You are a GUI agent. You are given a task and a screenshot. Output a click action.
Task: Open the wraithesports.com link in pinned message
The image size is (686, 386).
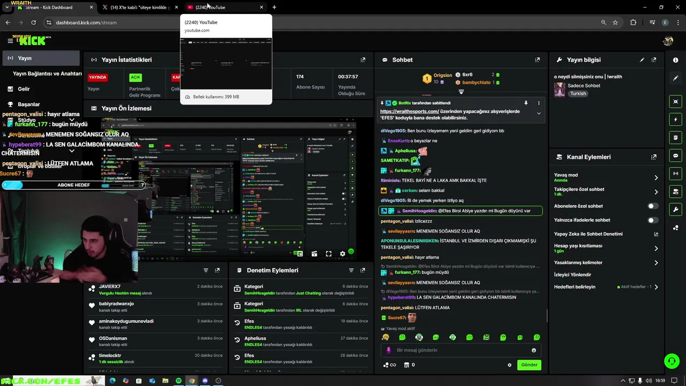tap(409, 112)
